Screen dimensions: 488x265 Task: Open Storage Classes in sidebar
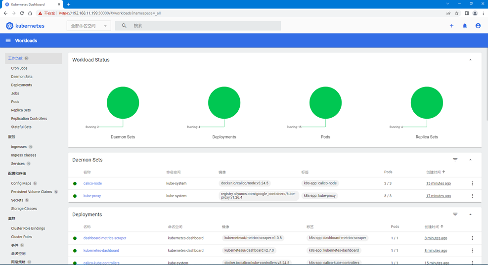[24, 209]
